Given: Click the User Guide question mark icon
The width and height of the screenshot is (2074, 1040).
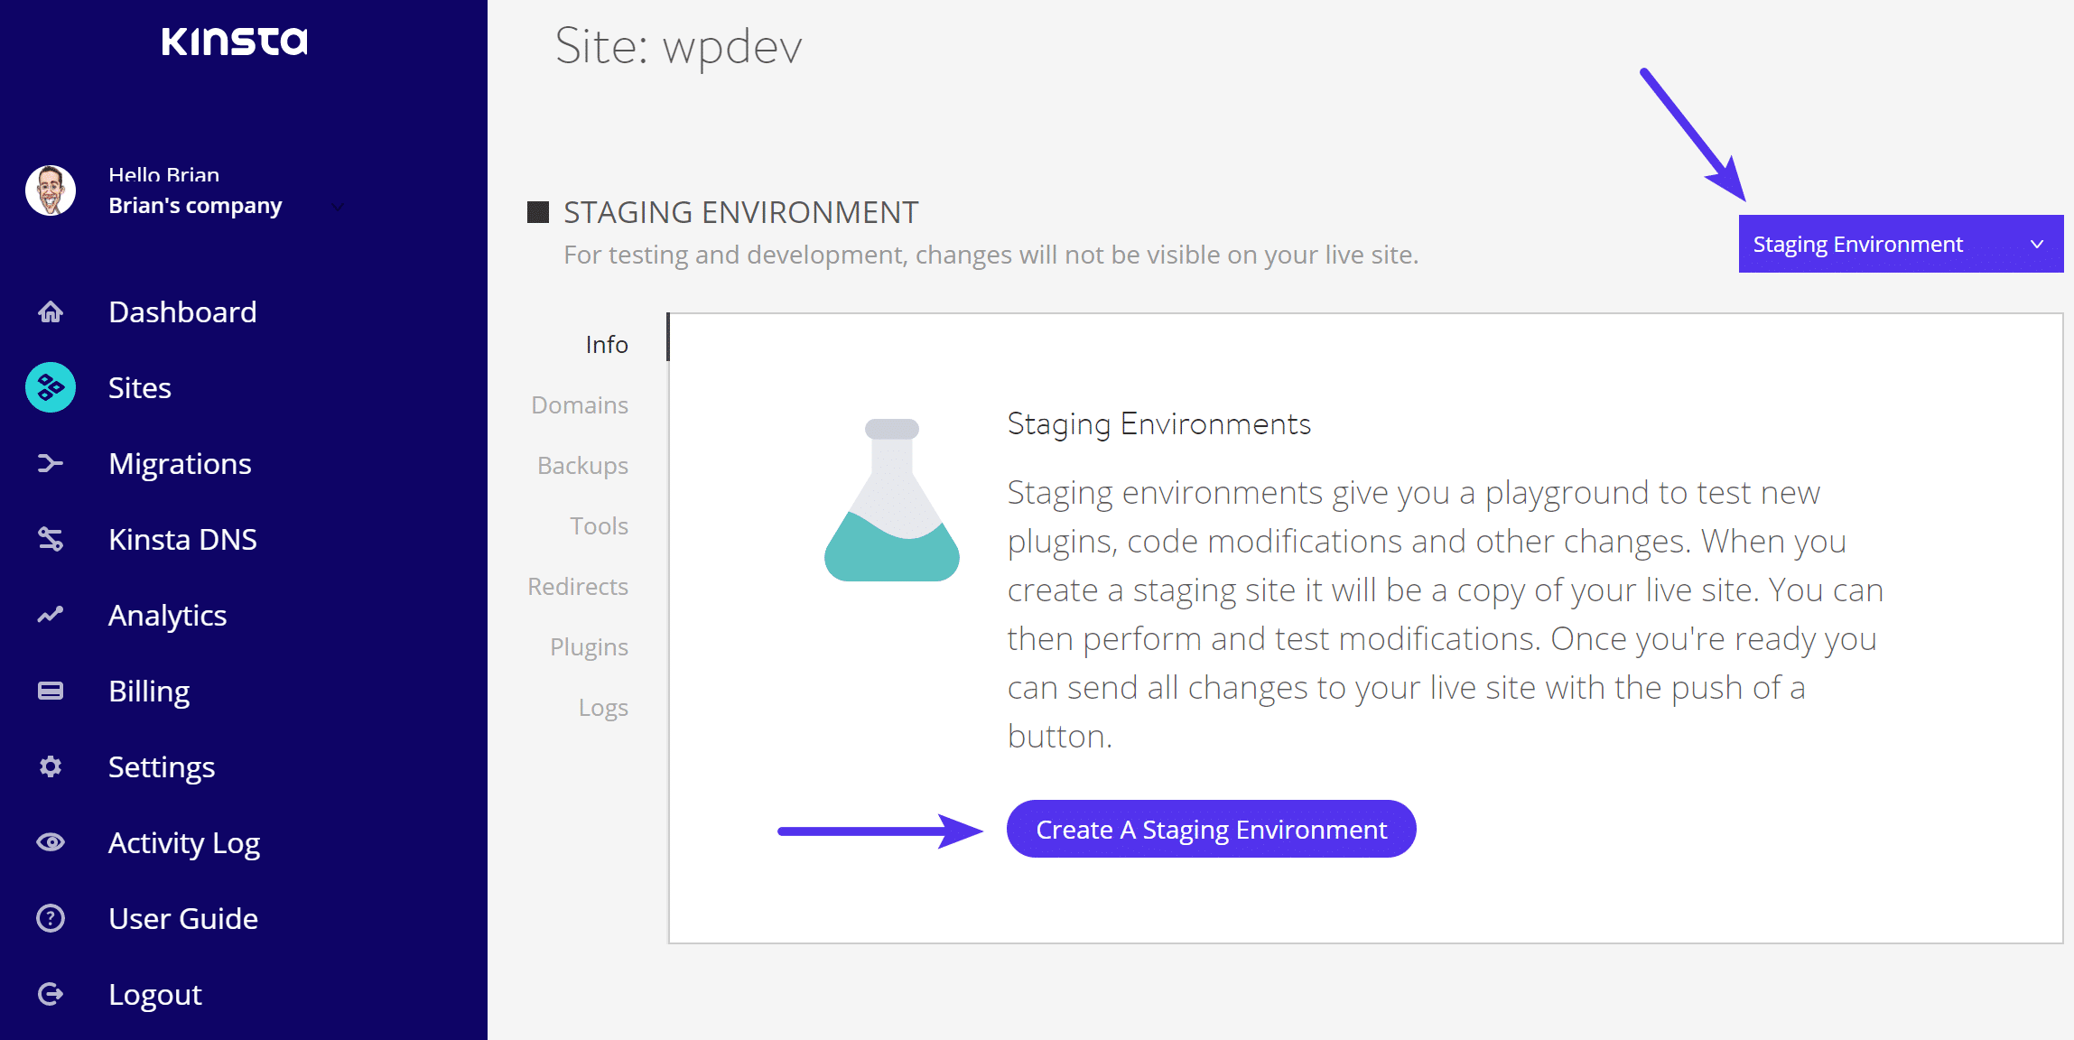Looking at the screenshot, I should (51, 918).
